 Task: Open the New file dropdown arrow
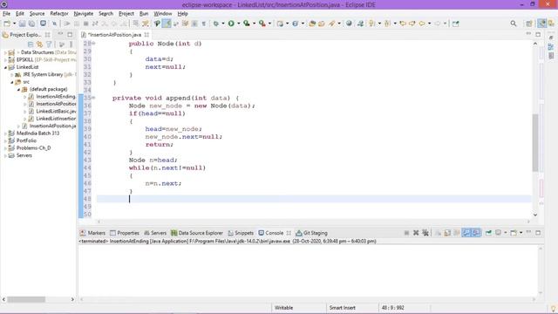[14, 24]
